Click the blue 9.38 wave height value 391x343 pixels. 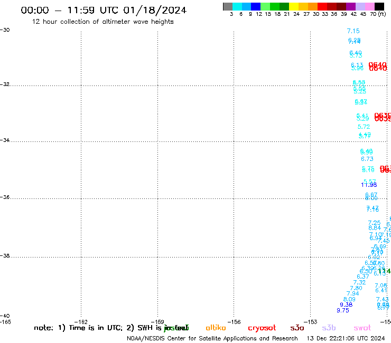coord(346,304)
